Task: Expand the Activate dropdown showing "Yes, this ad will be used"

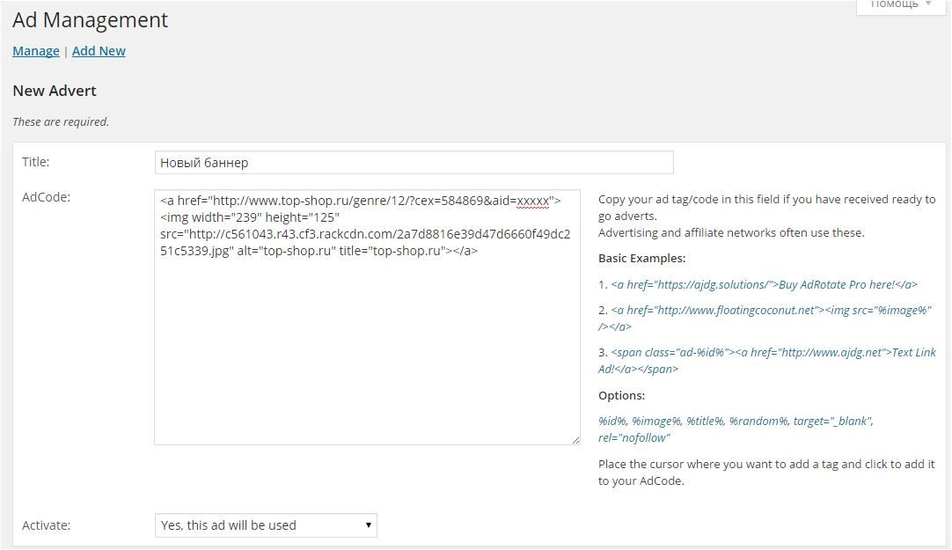Action: [266, 525]
